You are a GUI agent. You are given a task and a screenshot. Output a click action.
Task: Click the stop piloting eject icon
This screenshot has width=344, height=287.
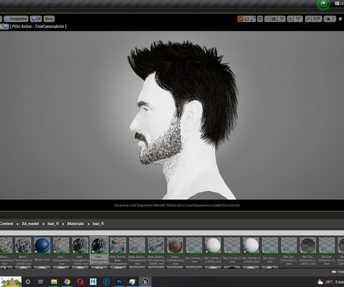(1, 26)
